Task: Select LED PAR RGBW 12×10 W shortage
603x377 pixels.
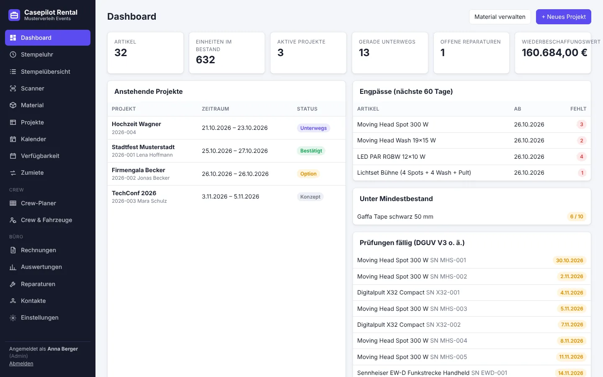Action: (472, 157)
